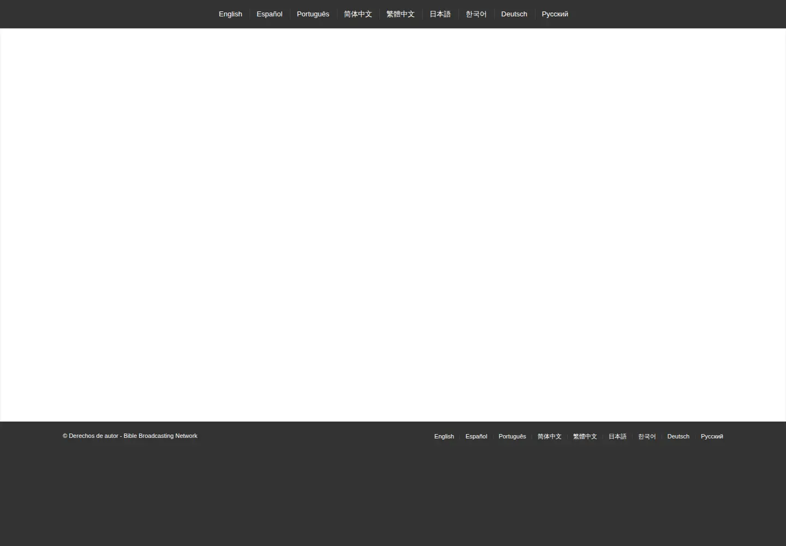This screenshot has height=546, width=786.
Task: Select 简体中文 in the top navigation
Action: point(358,14)
